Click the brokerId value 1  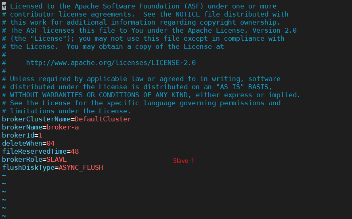coord(40,135)
